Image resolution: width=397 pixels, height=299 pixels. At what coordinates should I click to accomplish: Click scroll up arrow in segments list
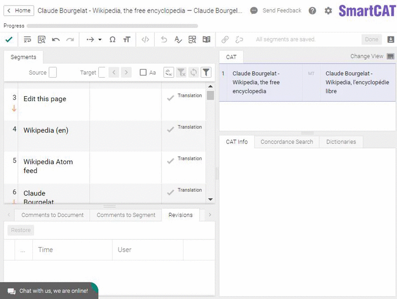click(x=210, y=86)
